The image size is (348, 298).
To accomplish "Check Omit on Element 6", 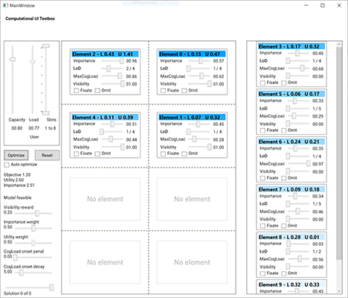I will pyautogui.click(x=284, y=178).
